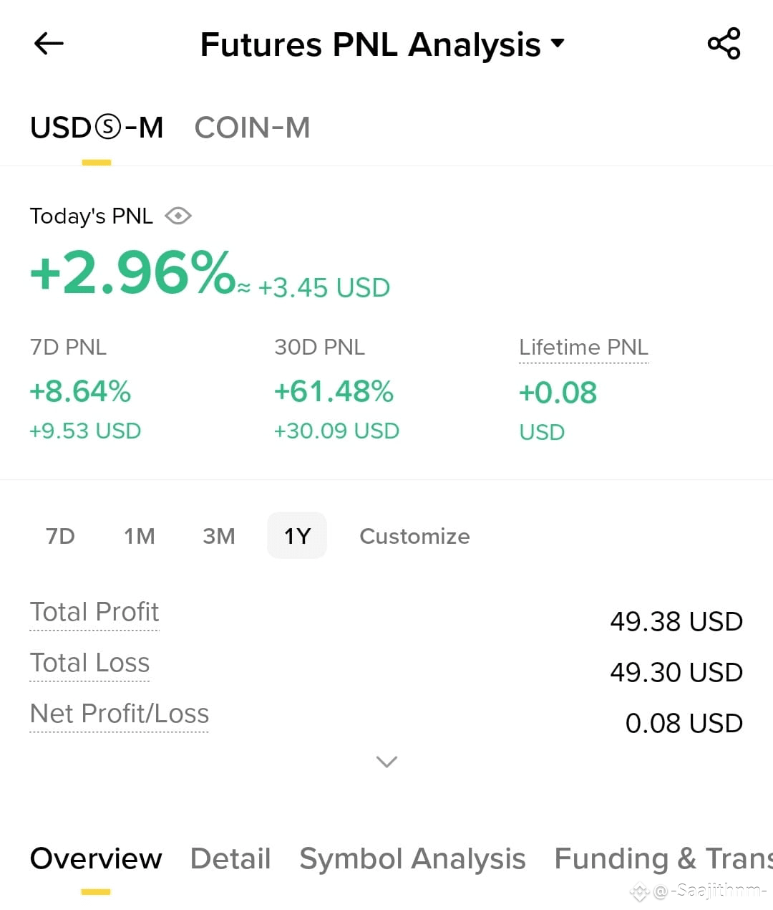Select the 1Y time range

point(297,536)
